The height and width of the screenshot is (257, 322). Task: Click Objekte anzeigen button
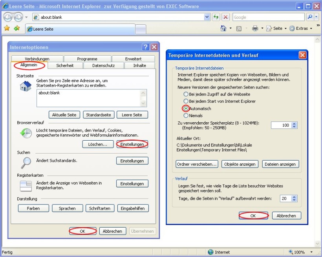240,164
